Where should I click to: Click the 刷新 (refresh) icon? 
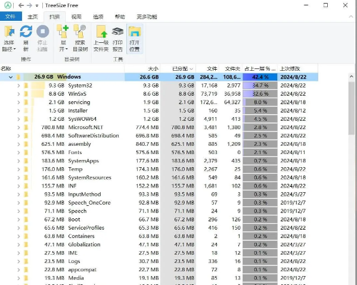click(26, 32)
